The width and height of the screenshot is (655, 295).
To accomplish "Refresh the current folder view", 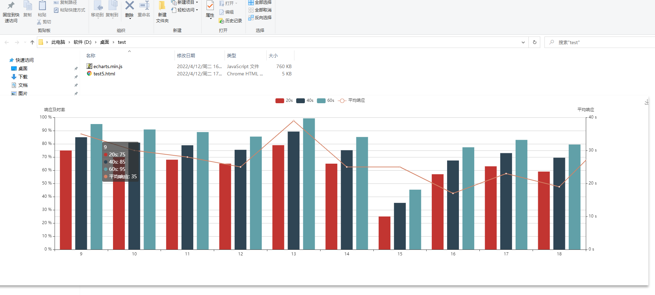I will click(535, 42).
